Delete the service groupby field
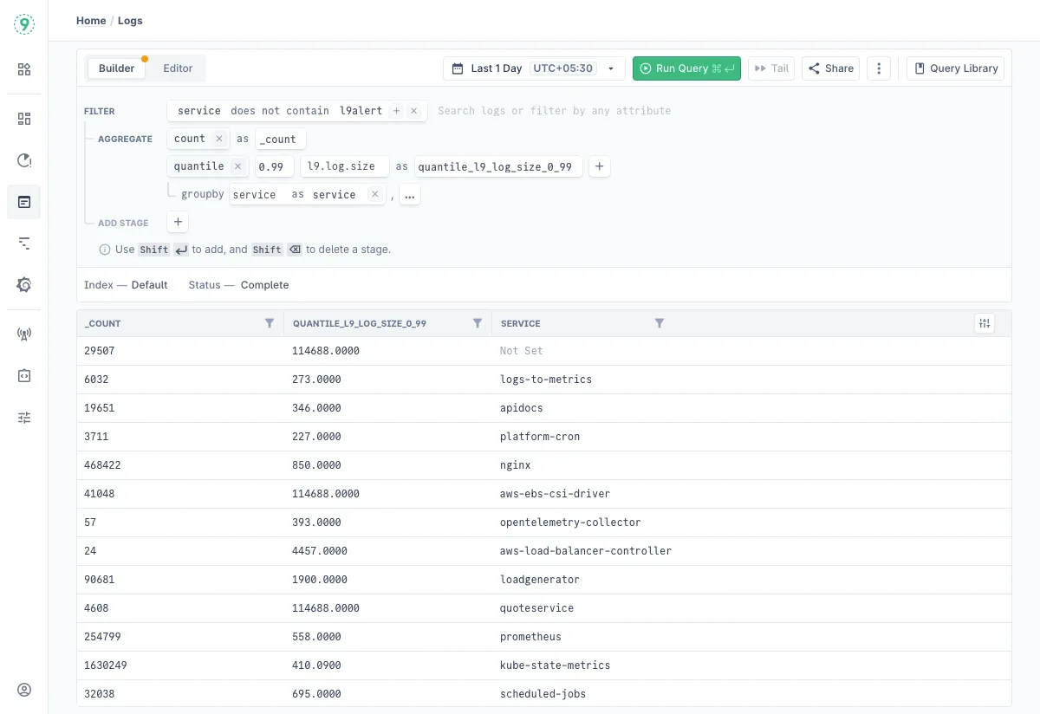 [374, 195]
